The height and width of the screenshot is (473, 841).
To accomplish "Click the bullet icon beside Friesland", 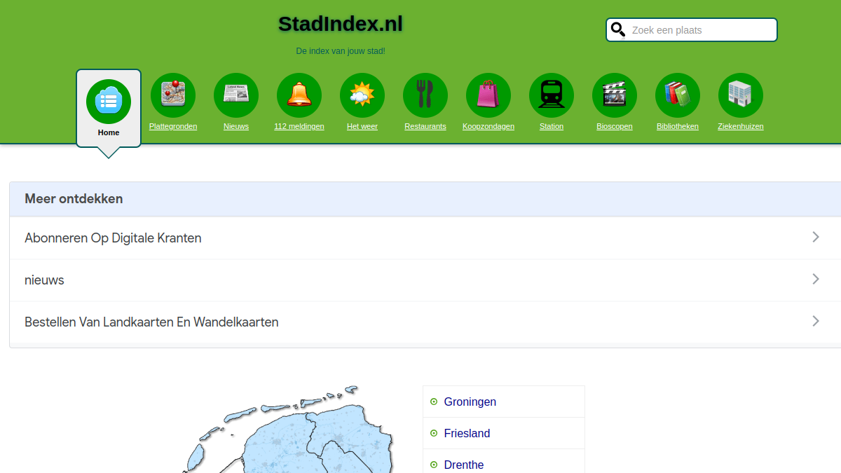I will click(434, 433).
